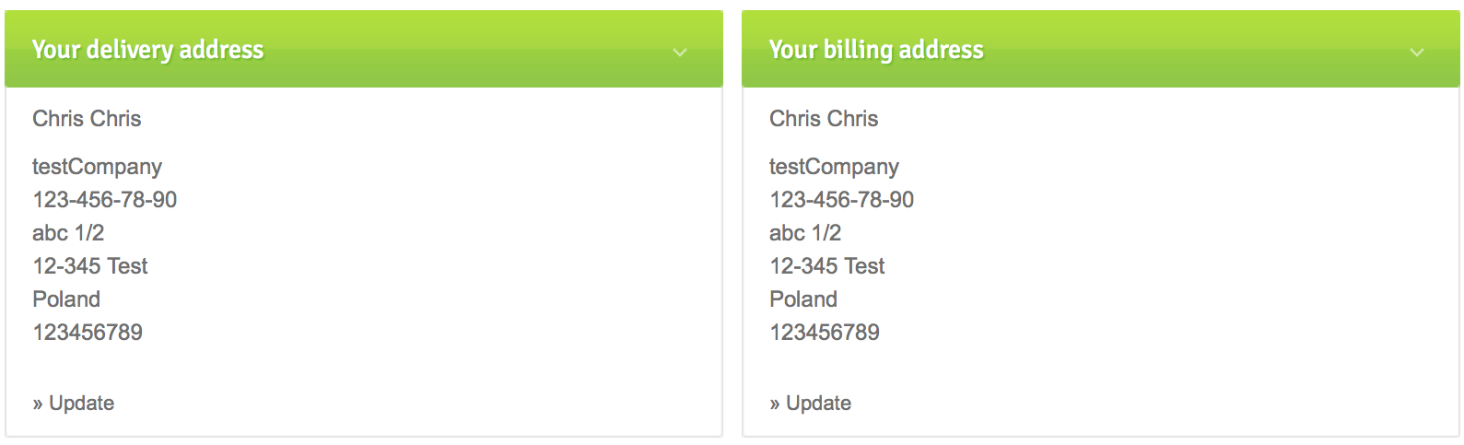Select the name Chris Chris in delivery address

coord(87,119)
